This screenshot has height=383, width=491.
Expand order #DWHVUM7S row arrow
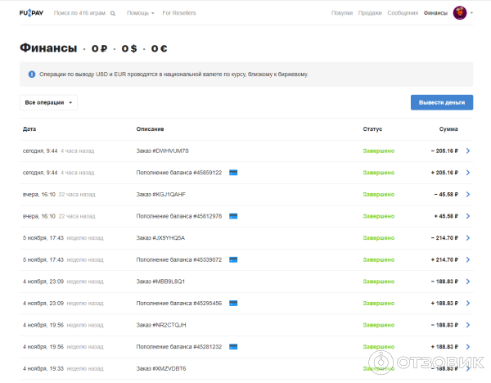coord(467,151)
